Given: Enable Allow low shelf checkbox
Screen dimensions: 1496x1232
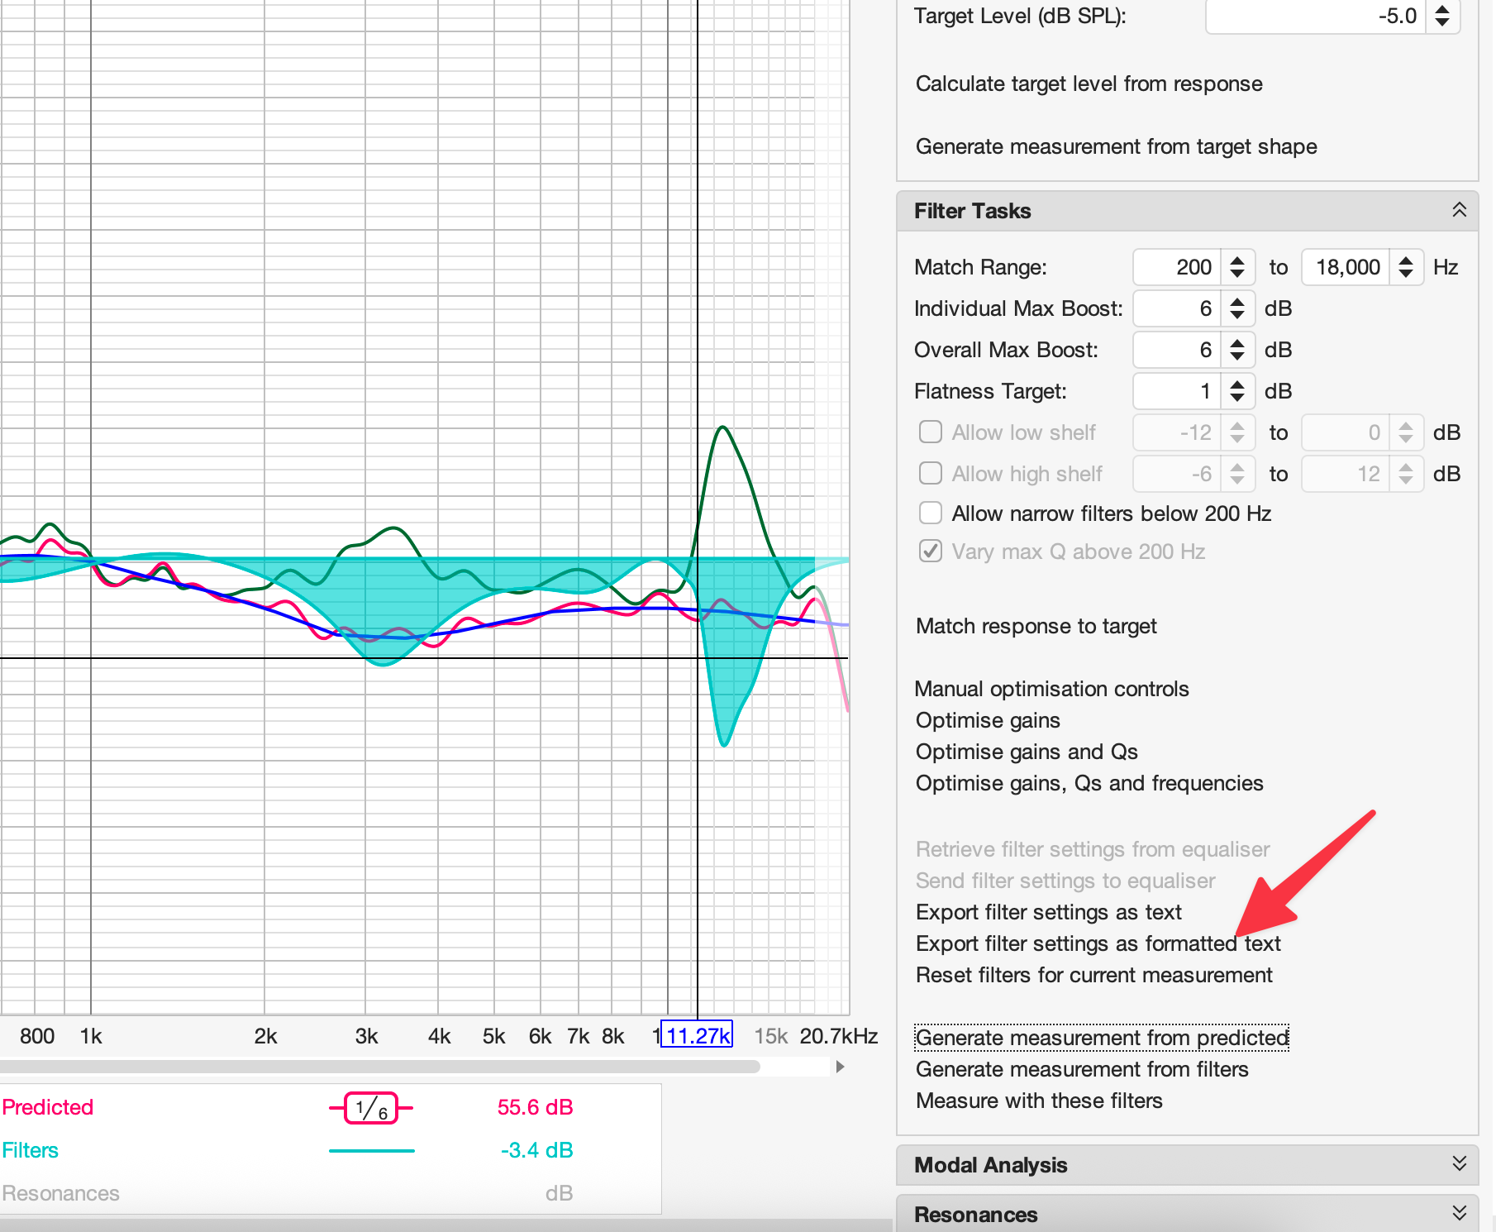Looking at the screenshot, I should coord(931,432).
